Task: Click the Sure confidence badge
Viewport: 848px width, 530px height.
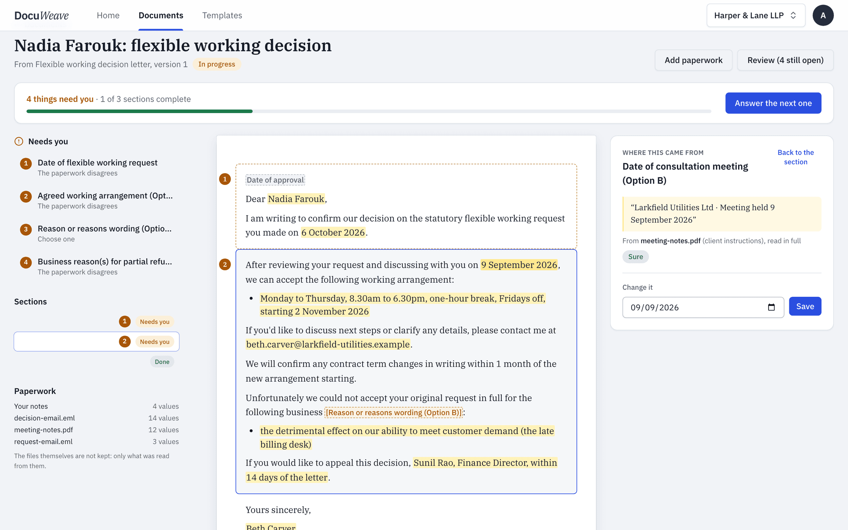Action: (635, 257)
